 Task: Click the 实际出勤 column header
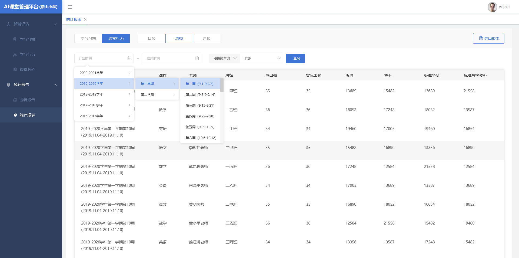[314, 75]
